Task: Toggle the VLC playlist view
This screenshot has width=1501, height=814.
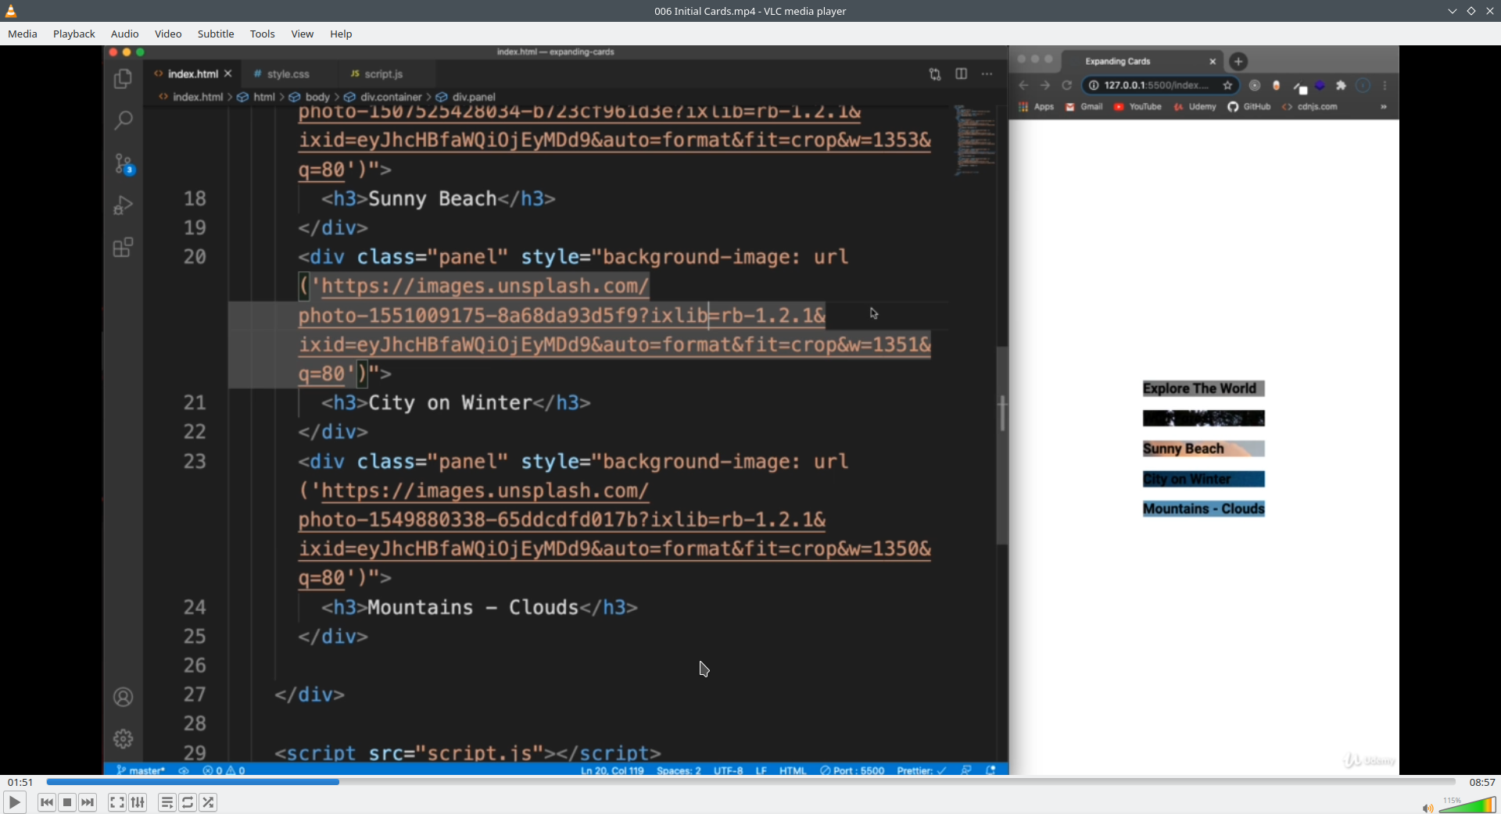Action: click(x=167, y=802)
